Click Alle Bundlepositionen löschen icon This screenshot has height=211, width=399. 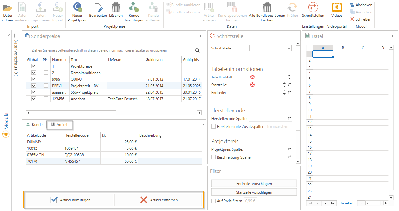267,7
